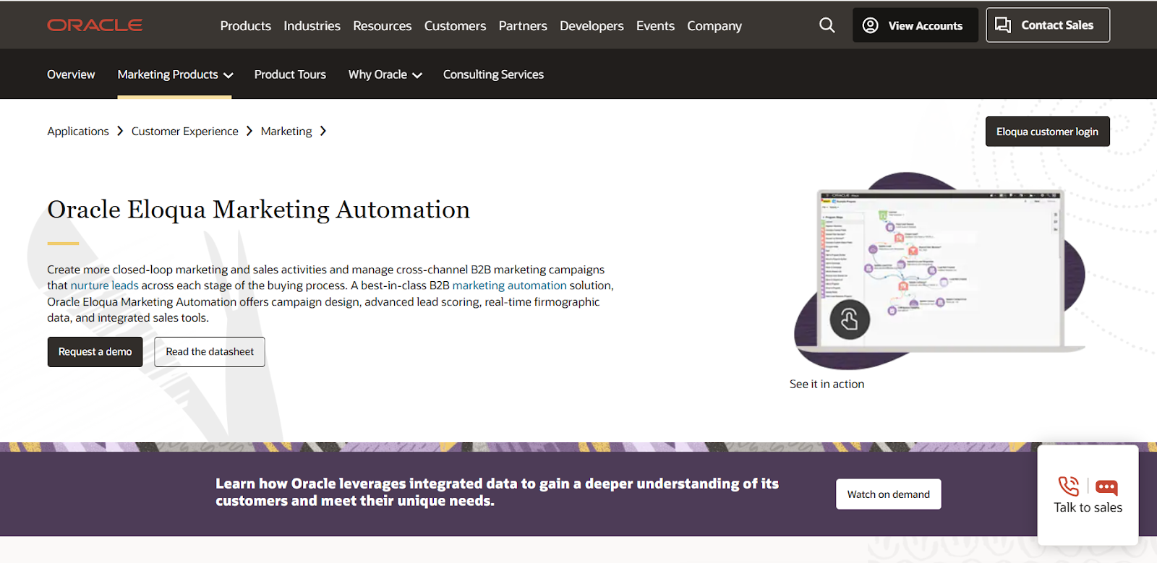This screenshot has width=1157, height=563.
Task: Click the red phone icon in Talk to sales
Action: (x=1069, y=486)
